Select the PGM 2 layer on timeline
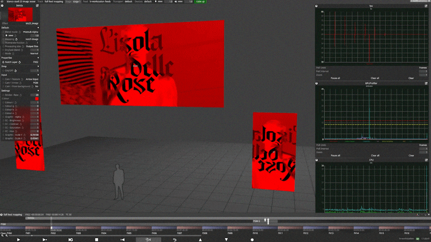This screenshot has width=431, height=242. pyautogui.click(x=265, y=221)
